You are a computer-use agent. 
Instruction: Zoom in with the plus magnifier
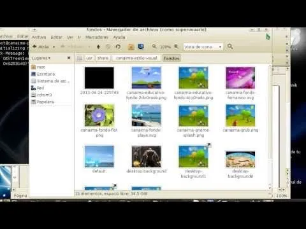[176, 46]
